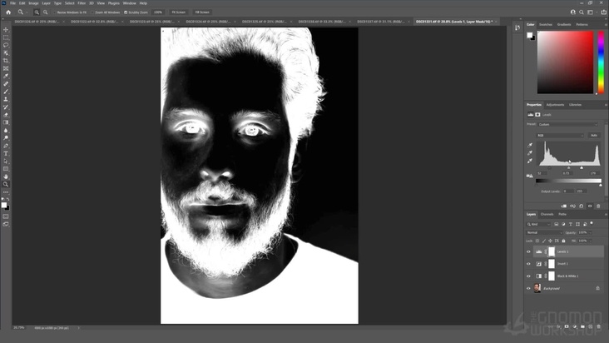Pick the white point eyedropper in Levels
This screenshot has height=343, width=609.
(x=530, y=161)
